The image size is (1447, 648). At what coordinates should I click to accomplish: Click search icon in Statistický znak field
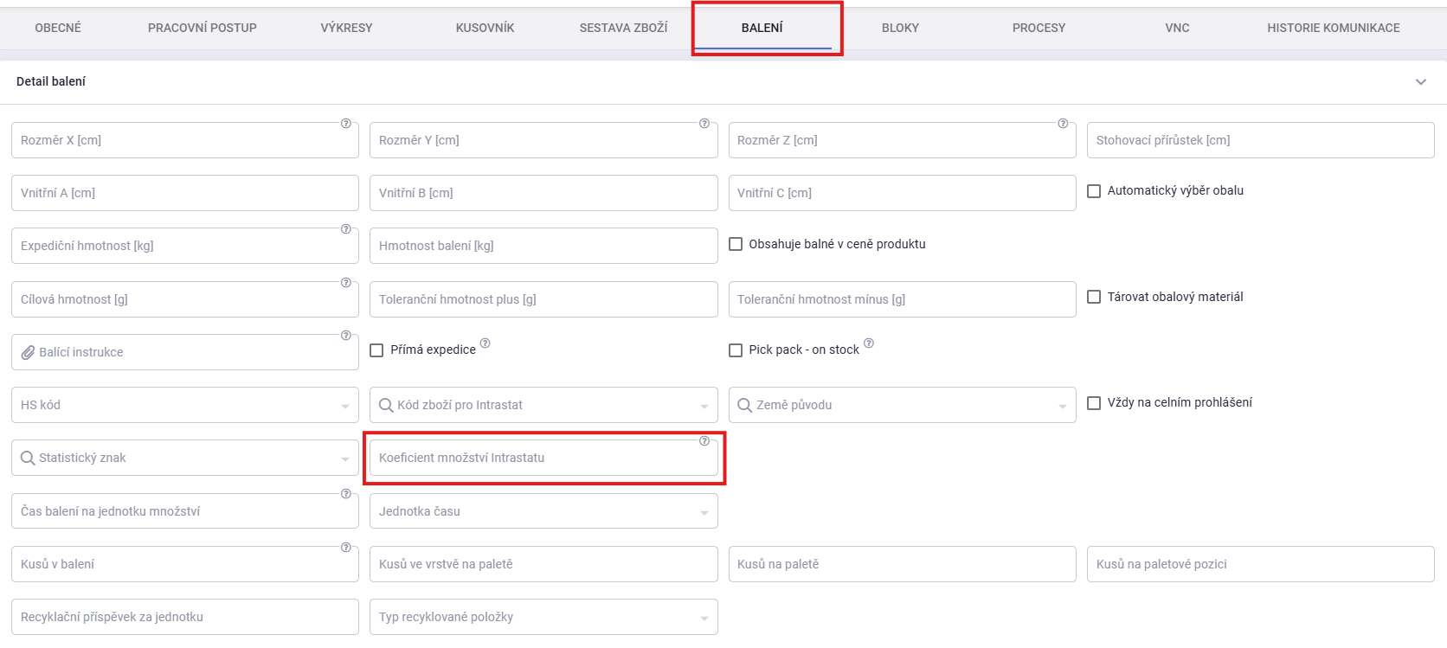point(28,459)
